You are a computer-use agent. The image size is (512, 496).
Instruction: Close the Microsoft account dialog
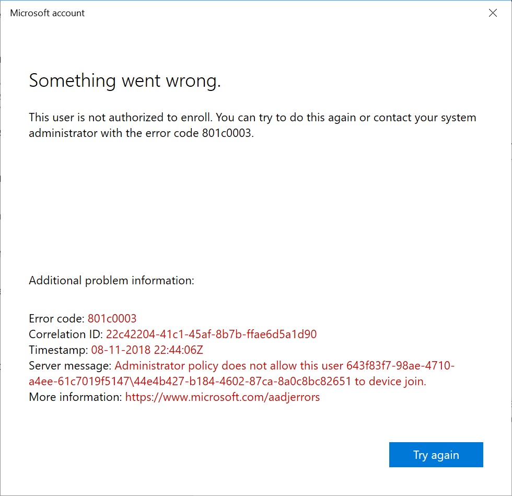coord(492,13)
